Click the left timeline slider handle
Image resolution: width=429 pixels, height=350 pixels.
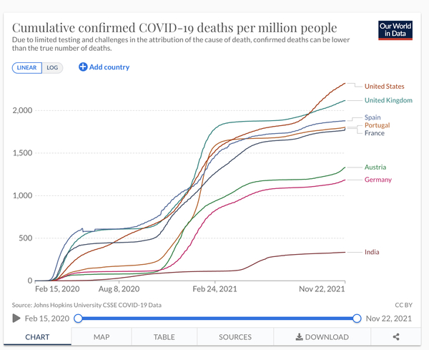click(79, 319)
